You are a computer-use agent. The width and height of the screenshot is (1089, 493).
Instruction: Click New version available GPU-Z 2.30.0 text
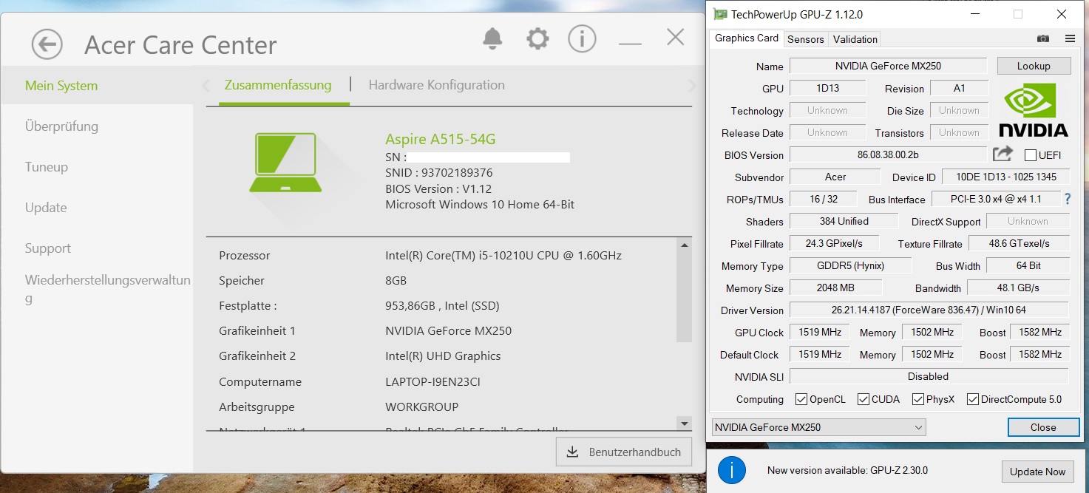pyautogui.click(x=847, y=471)
